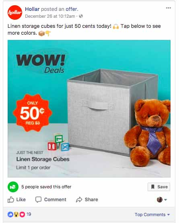Click the Comment speech bubble icon
The width and height of the screenshot is (179, 223).
(38, 200)
